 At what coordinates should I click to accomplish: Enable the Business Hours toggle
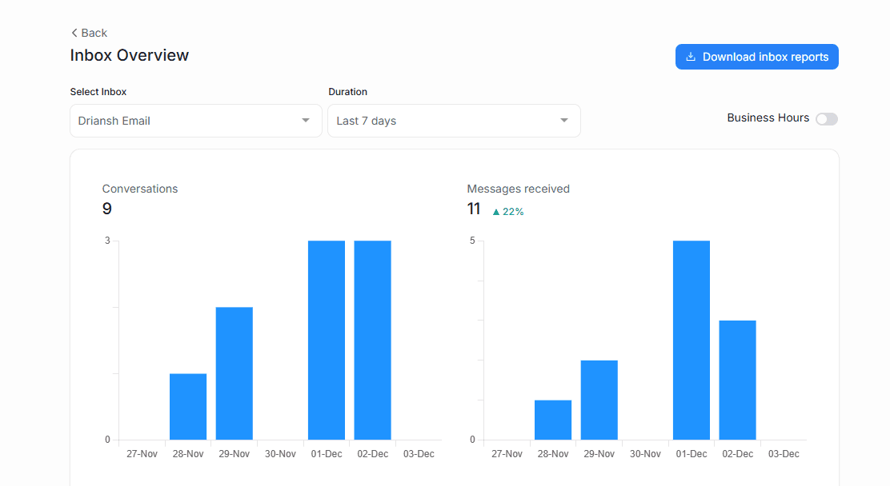coord(826,118)
